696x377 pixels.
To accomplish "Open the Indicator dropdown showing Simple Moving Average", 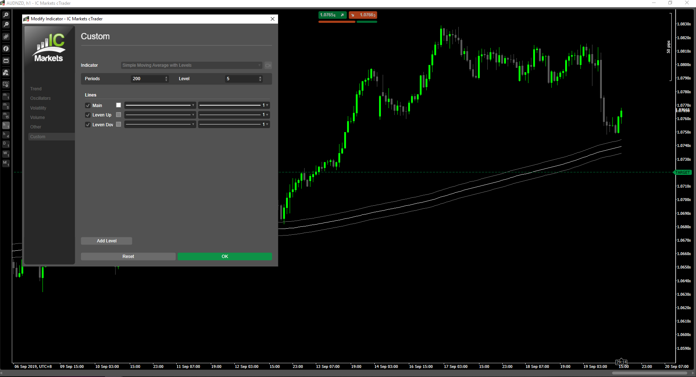I will tap(191, 65).
